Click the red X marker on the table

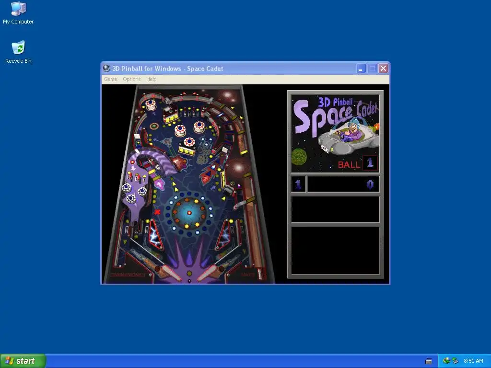157,212
